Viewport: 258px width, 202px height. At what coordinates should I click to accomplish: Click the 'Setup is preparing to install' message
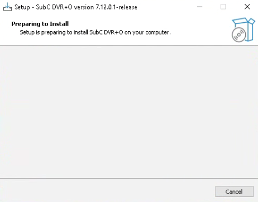click(54, 32)
